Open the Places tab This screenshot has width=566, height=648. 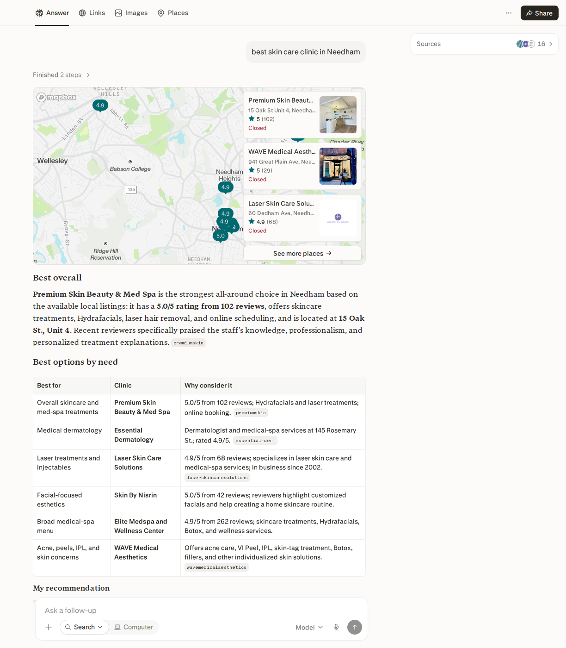pos(173,13)
